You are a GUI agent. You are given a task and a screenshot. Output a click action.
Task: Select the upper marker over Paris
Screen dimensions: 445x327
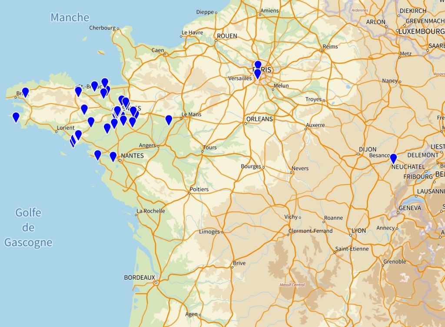point(258,65)
